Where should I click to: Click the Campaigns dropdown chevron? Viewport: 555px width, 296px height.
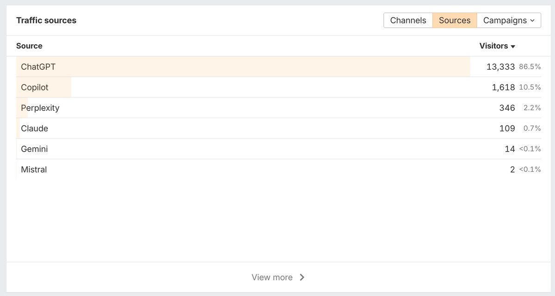pos(532,21)
